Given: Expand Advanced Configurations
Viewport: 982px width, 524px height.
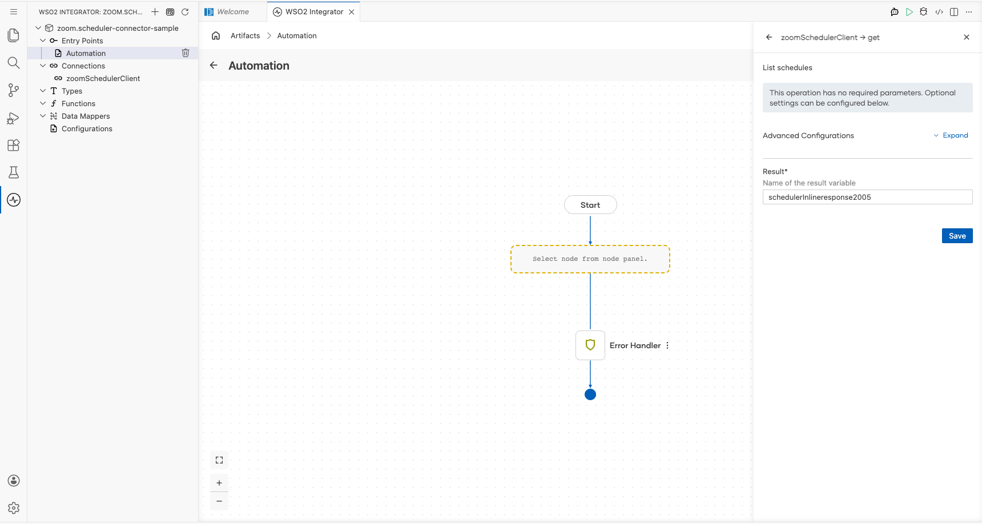Looking at the screenshot, I should pyautogui.click(x=951, y=135).
